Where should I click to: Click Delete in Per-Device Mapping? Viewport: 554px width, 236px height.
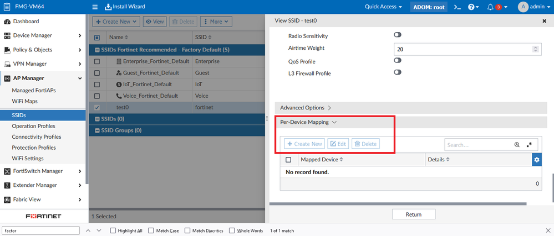click(365, 144)
